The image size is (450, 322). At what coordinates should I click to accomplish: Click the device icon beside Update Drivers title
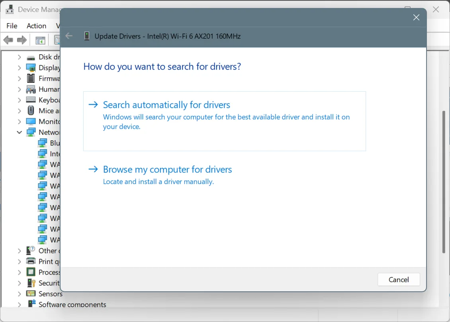[87, 36]
